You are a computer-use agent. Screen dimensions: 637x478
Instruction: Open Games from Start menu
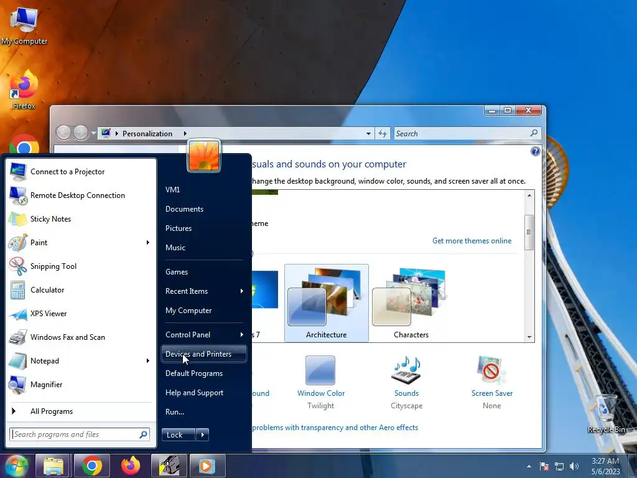(204, 272)
